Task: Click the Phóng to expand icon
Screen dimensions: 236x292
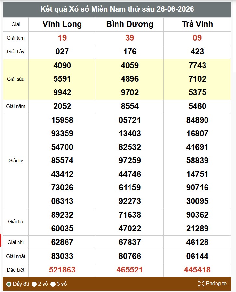Action: point(201,284)
